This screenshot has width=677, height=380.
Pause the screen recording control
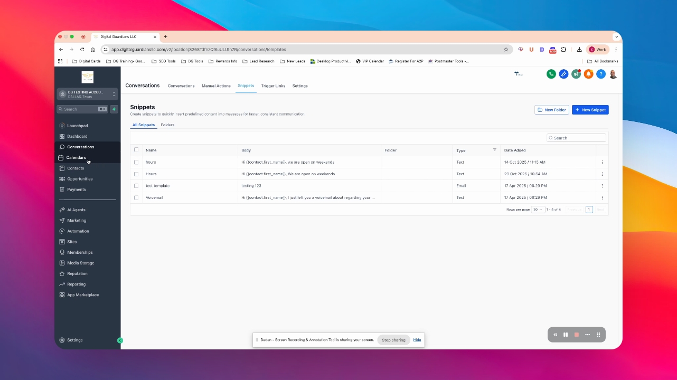pos(566,335)
